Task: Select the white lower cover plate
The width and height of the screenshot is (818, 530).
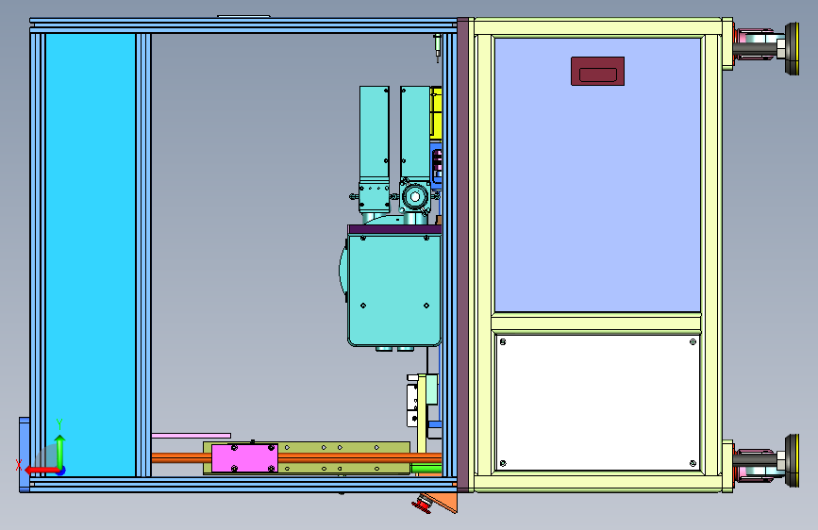Action: coord(597,402)
